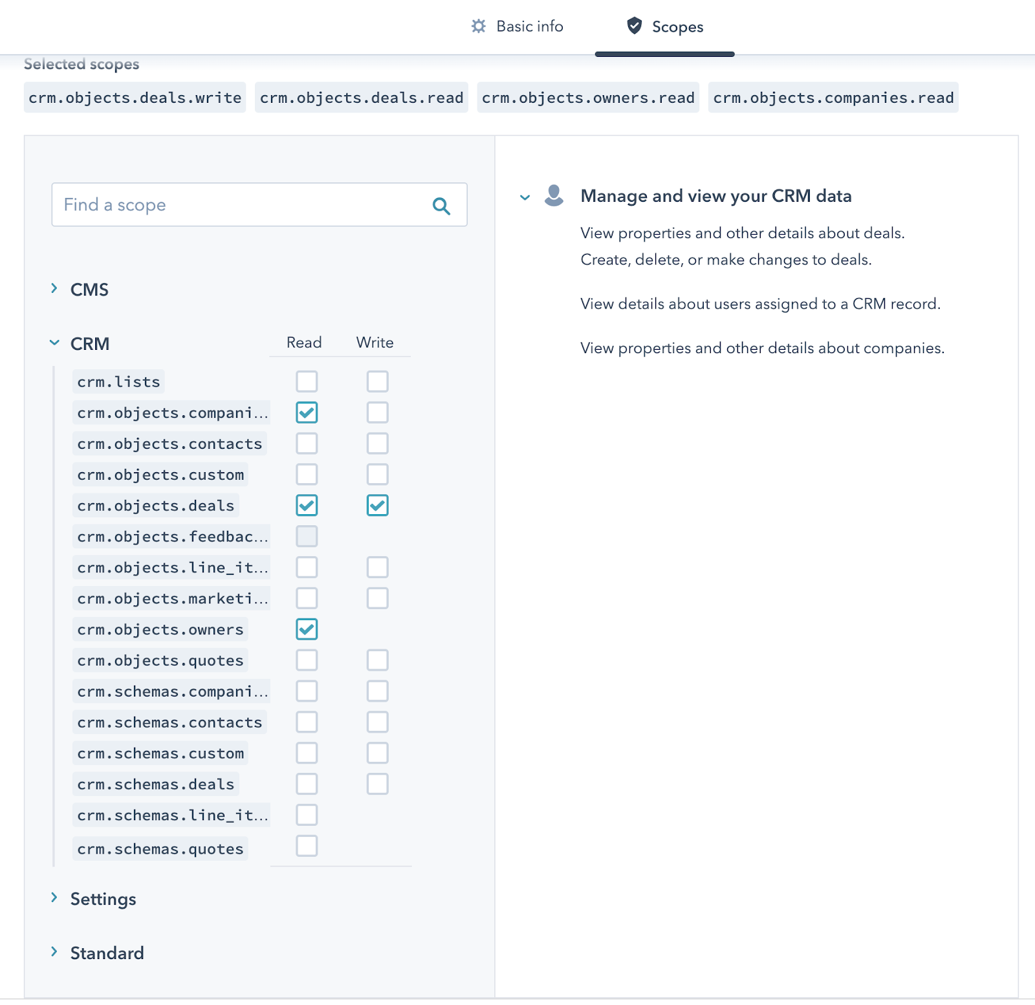The height and width of the screenshot is (1005, 1035).
Task: Click the crm.objects.deals.read selected scope tag
Action: coord(362,98)
